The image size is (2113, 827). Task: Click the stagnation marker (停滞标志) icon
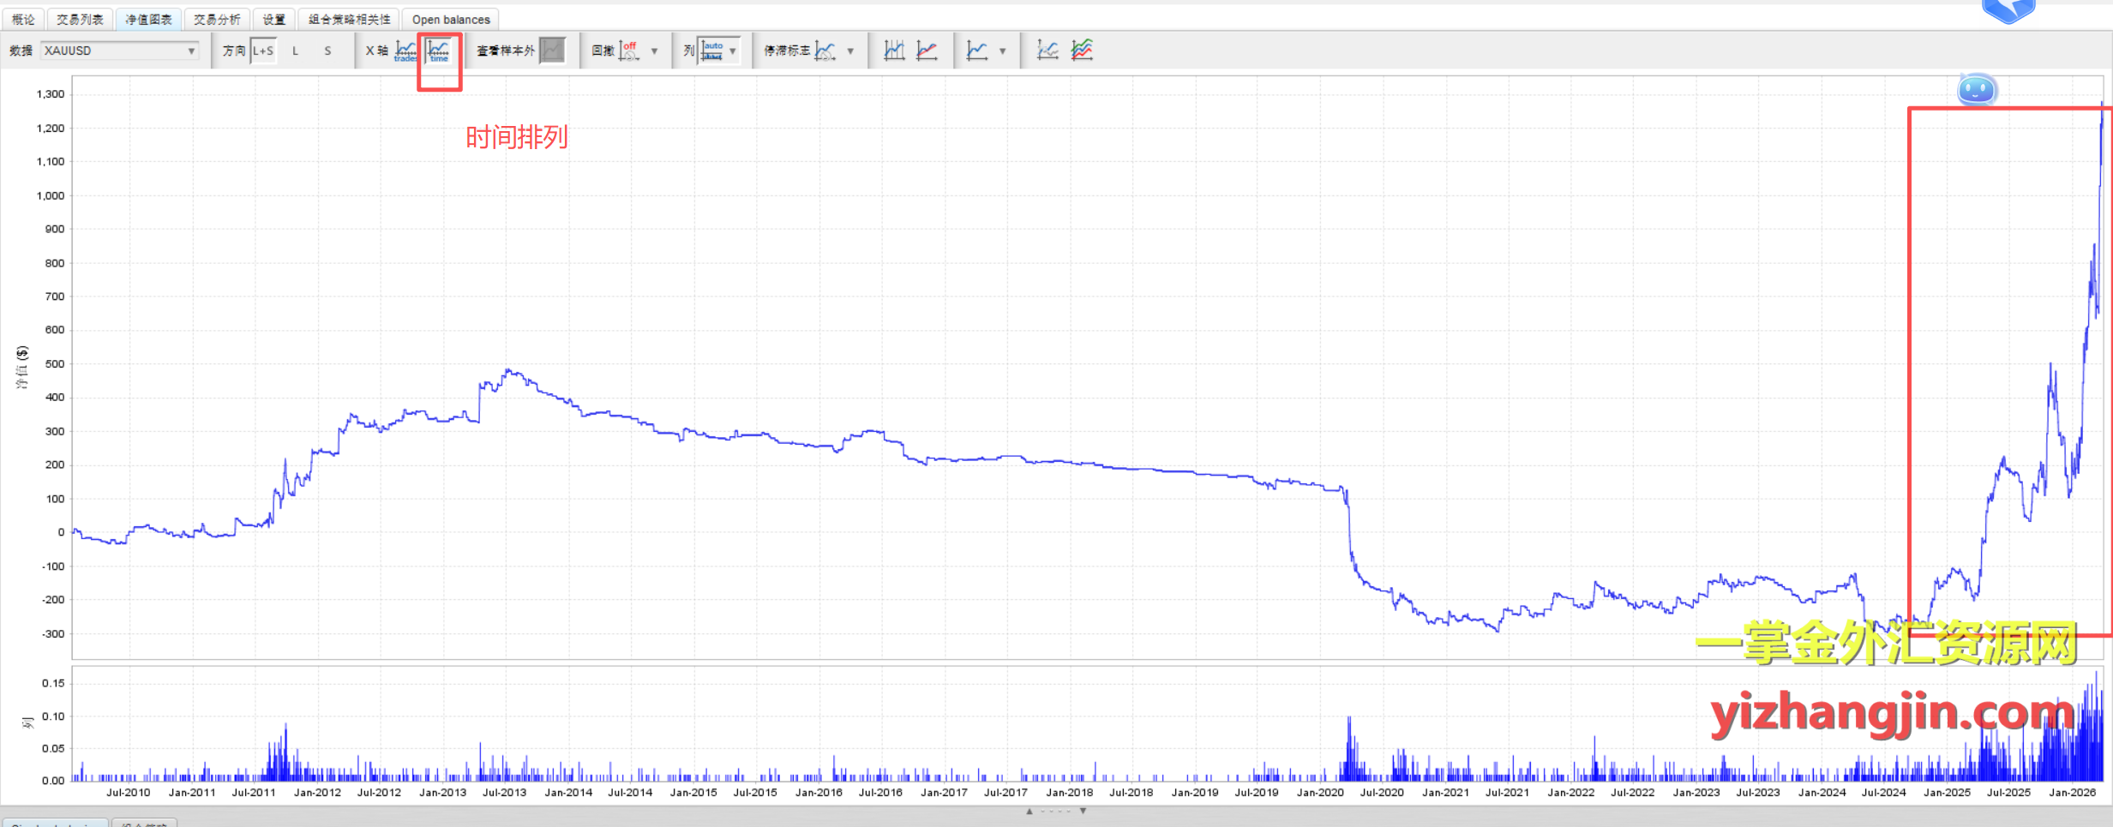tap(825, 51)
